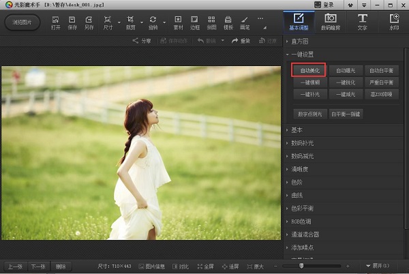Expand the 曲线 (Curves) section
The image size is (409, 274).
[297, 195]
